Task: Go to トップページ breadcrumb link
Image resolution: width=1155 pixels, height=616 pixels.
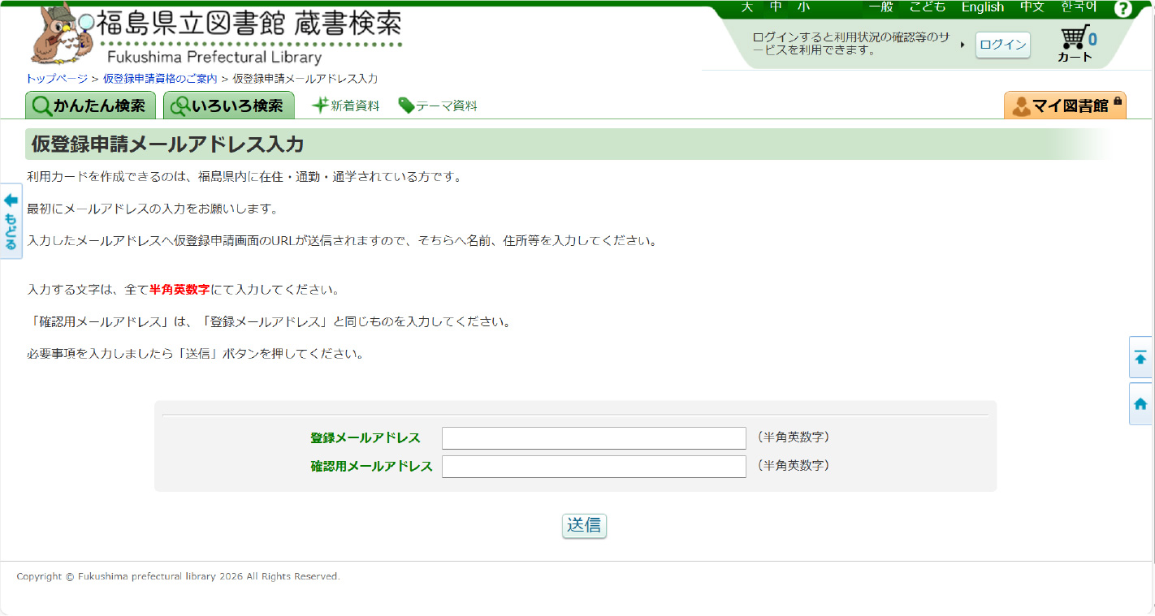Action: pyautogui.click(x=57, y=79)
